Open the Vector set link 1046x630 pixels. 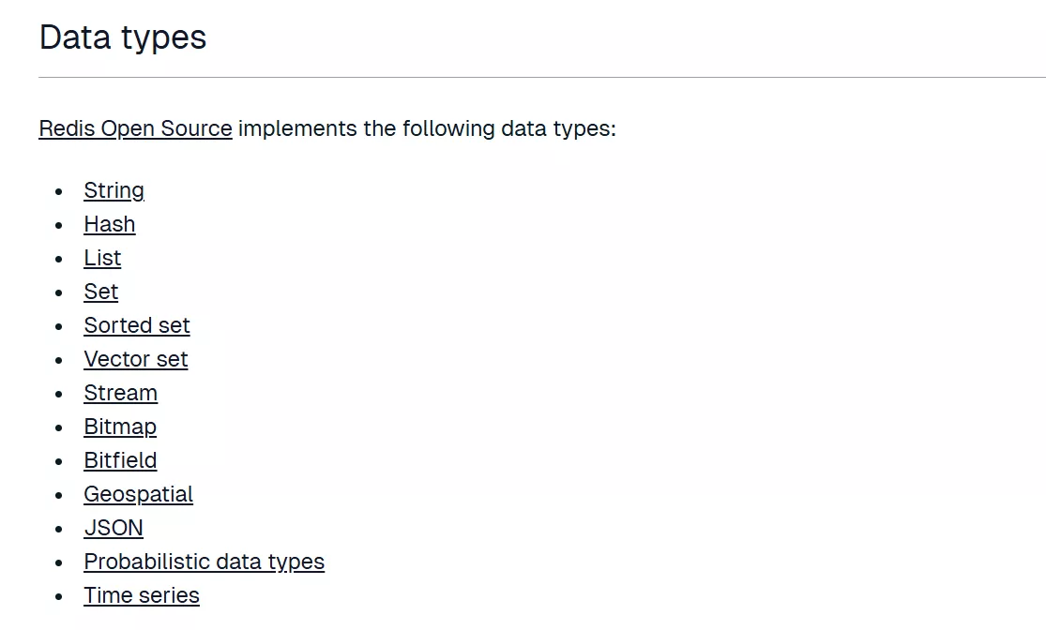point(135,359)
